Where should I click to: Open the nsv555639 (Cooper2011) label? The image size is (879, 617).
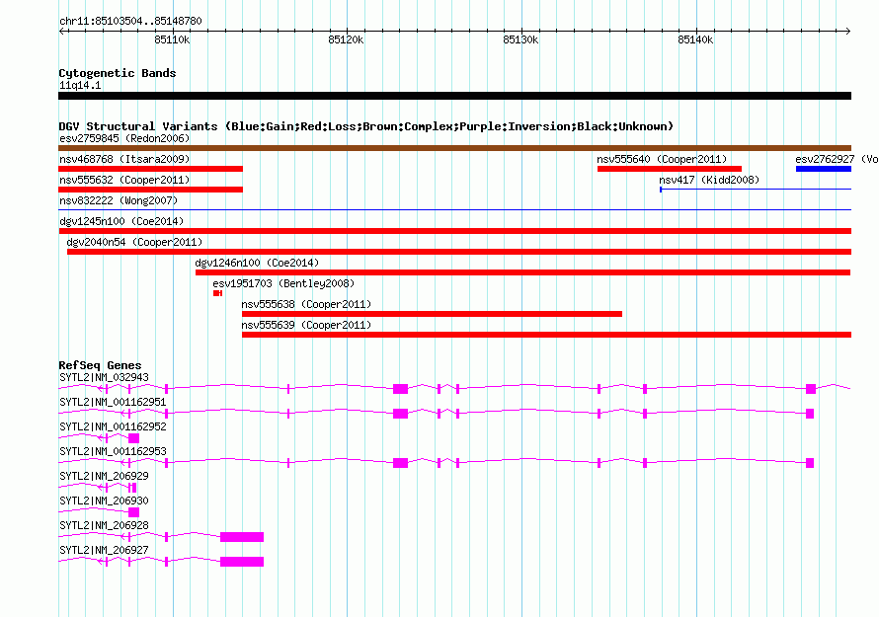[306, 325]
